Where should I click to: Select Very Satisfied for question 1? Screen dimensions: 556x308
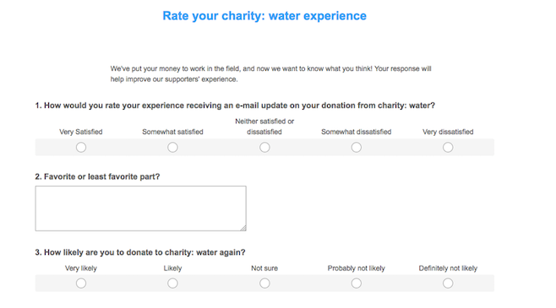[81, 148]
